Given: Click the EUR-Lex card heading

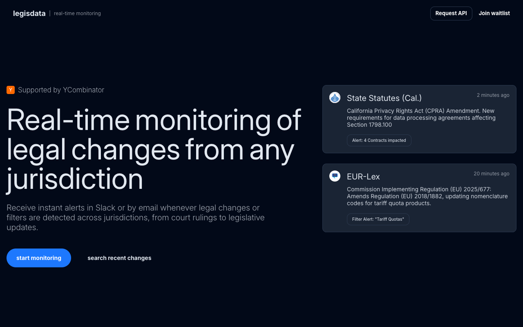Looking at the screenshot, I should (x=363, y=177).
